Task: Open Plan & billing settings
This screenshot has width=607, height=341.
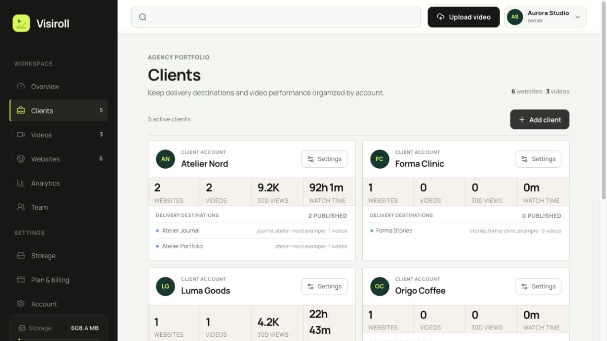Action: pos(59,280)
